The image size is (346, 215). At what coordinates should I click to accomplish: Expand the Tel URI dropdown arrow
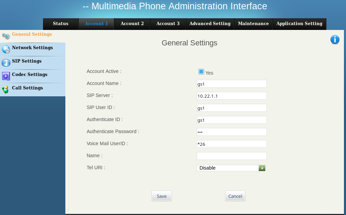(x=262, y=168)
